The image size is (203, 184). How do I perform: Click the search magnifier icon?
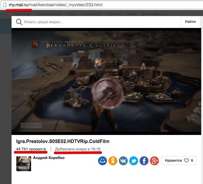pyautogui.click(x=19, y=22)
